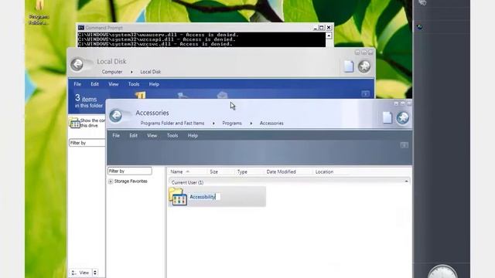Go back in the Local Disk window
495x278 pixels.
[77, 64]
